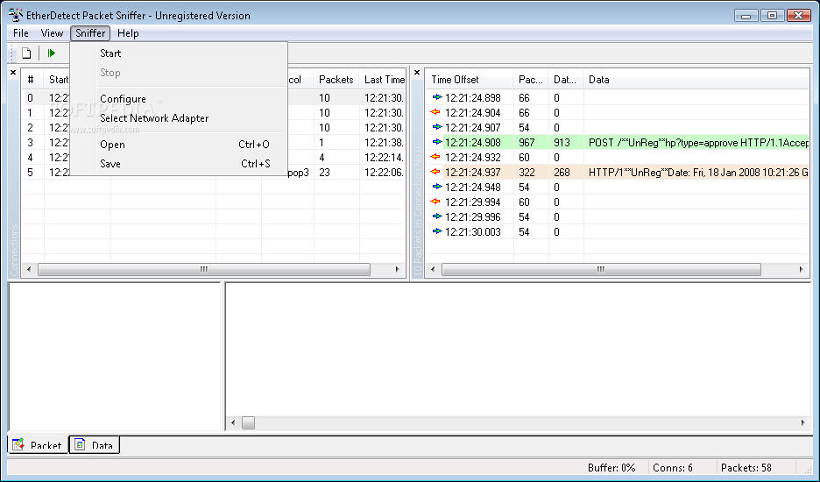Click the arrow icon for 12:21:24.937 packet
This screenshot has width=820, height=482.
pyautogui.click(x=435, y=172)
